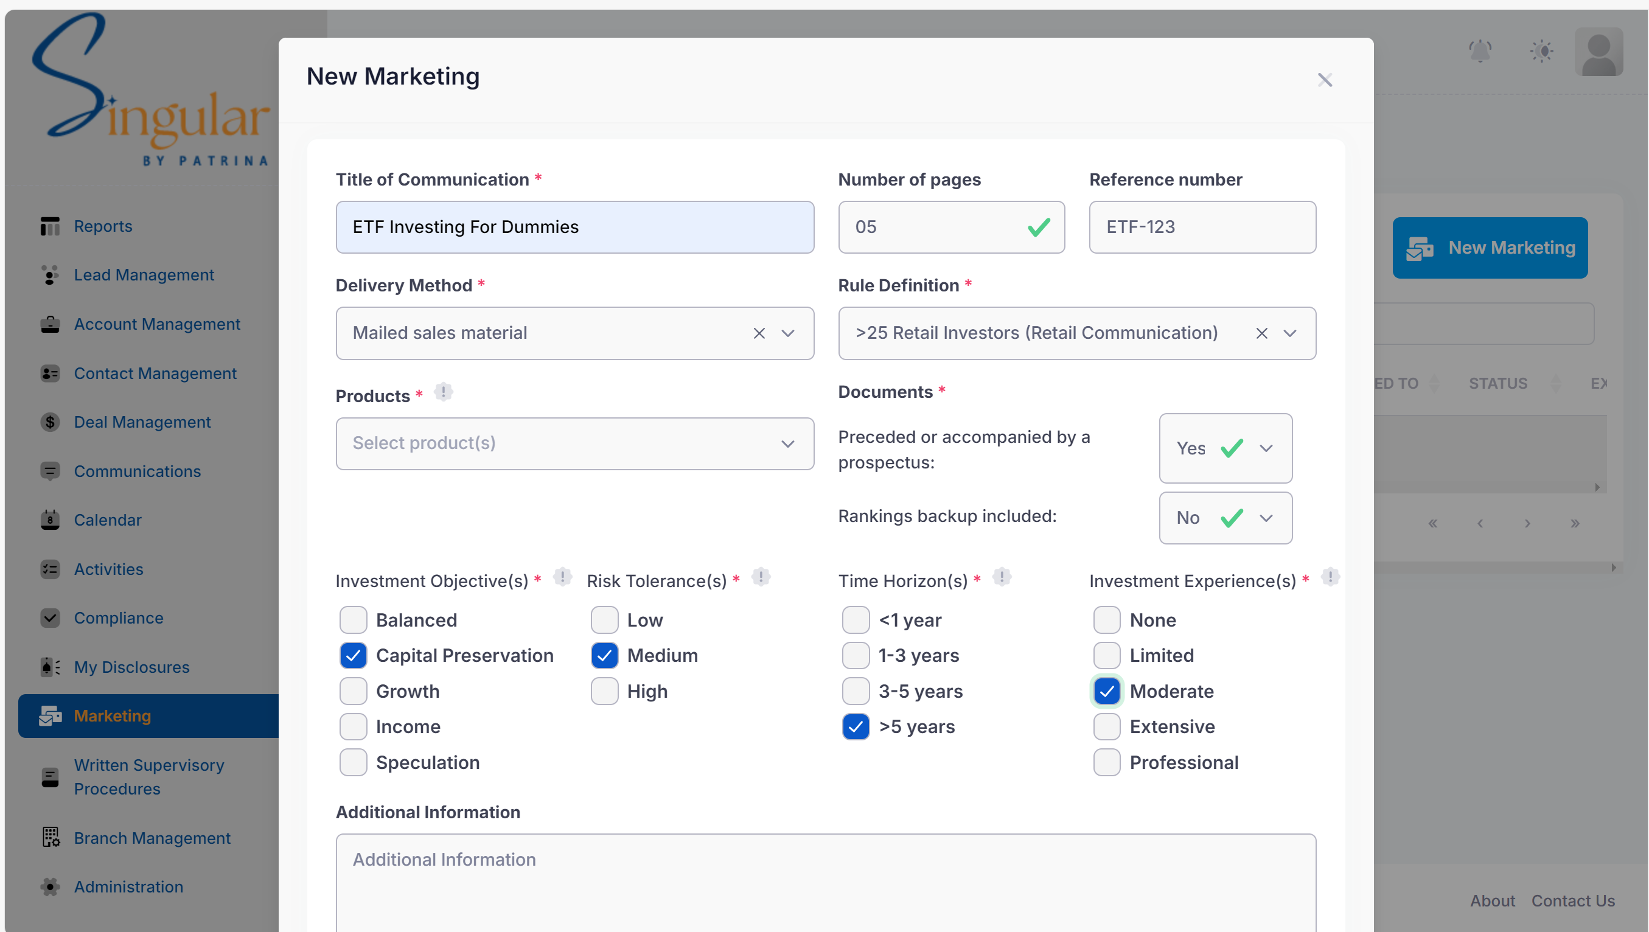This screenshot has height=932, width=1649.
Task: Sort by the STATUS column header
Action: (x=1498, y=383)
